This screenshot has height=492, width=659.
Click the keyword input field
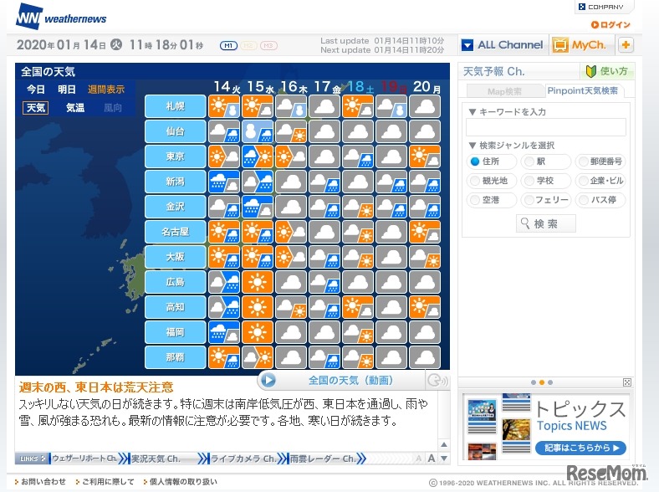tap(546, 127)
